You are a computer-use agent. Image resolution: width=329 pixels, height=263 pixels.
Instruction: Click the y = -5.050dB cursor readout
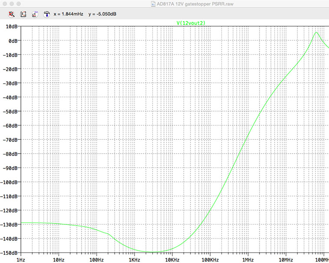click(x=102, y=14)
